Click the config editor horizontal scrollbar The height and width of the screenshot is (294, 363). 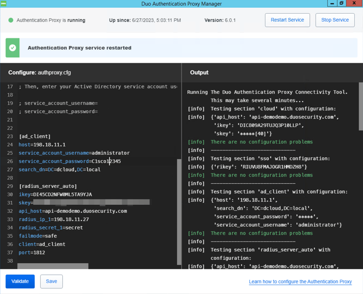(x=53, y=266)
